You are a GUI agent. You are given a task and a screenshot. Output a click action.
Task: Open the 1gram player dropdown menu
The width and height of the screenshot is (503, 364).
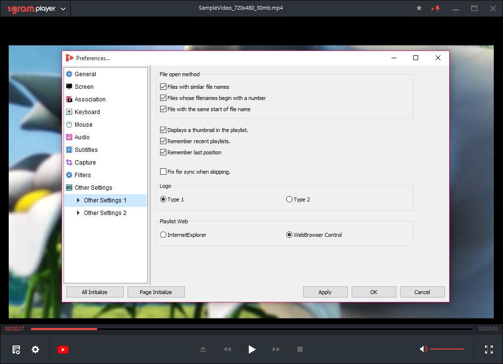point(63,9)
